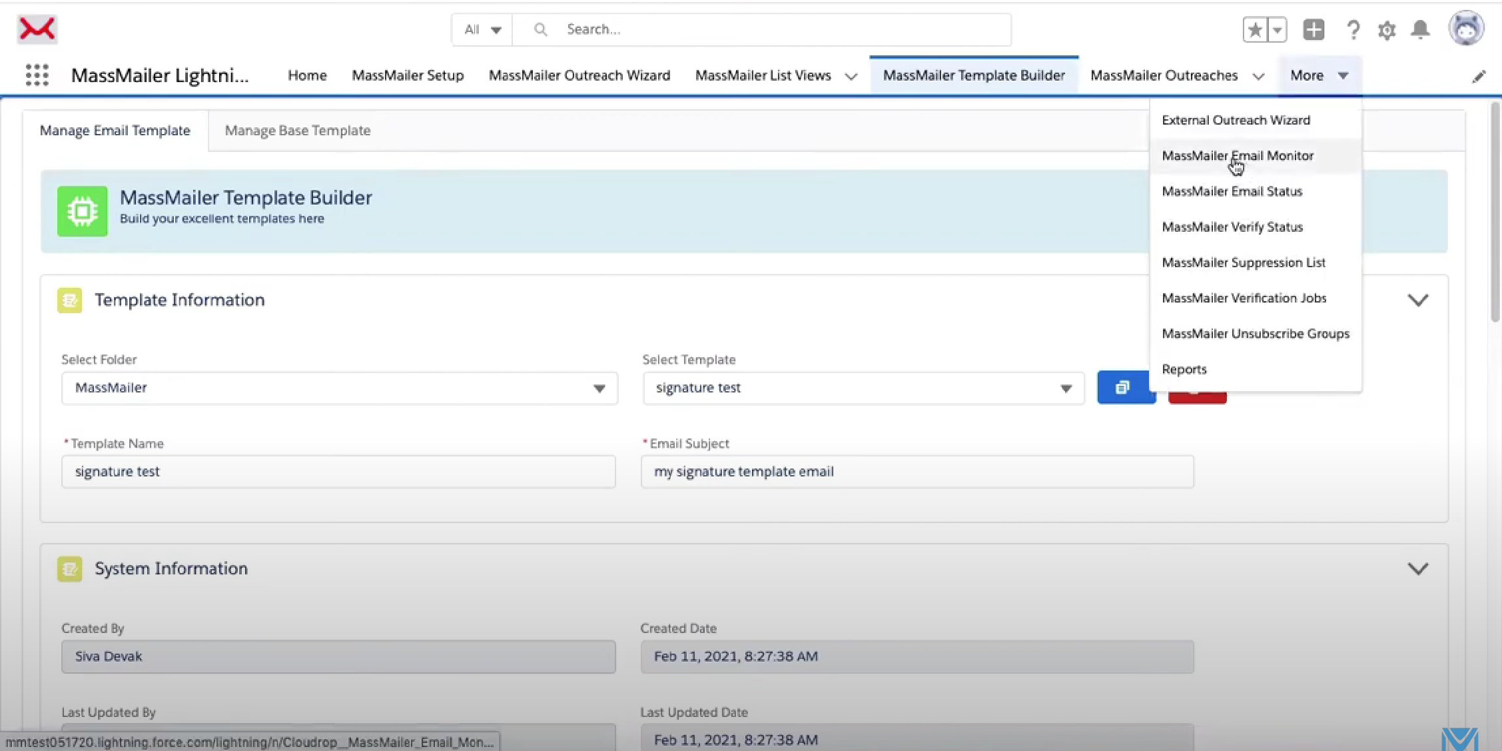The width and height of the screenshot is (1502, 751).
Task: Open the MassMailer Setup tab
Action: point(408,75)
